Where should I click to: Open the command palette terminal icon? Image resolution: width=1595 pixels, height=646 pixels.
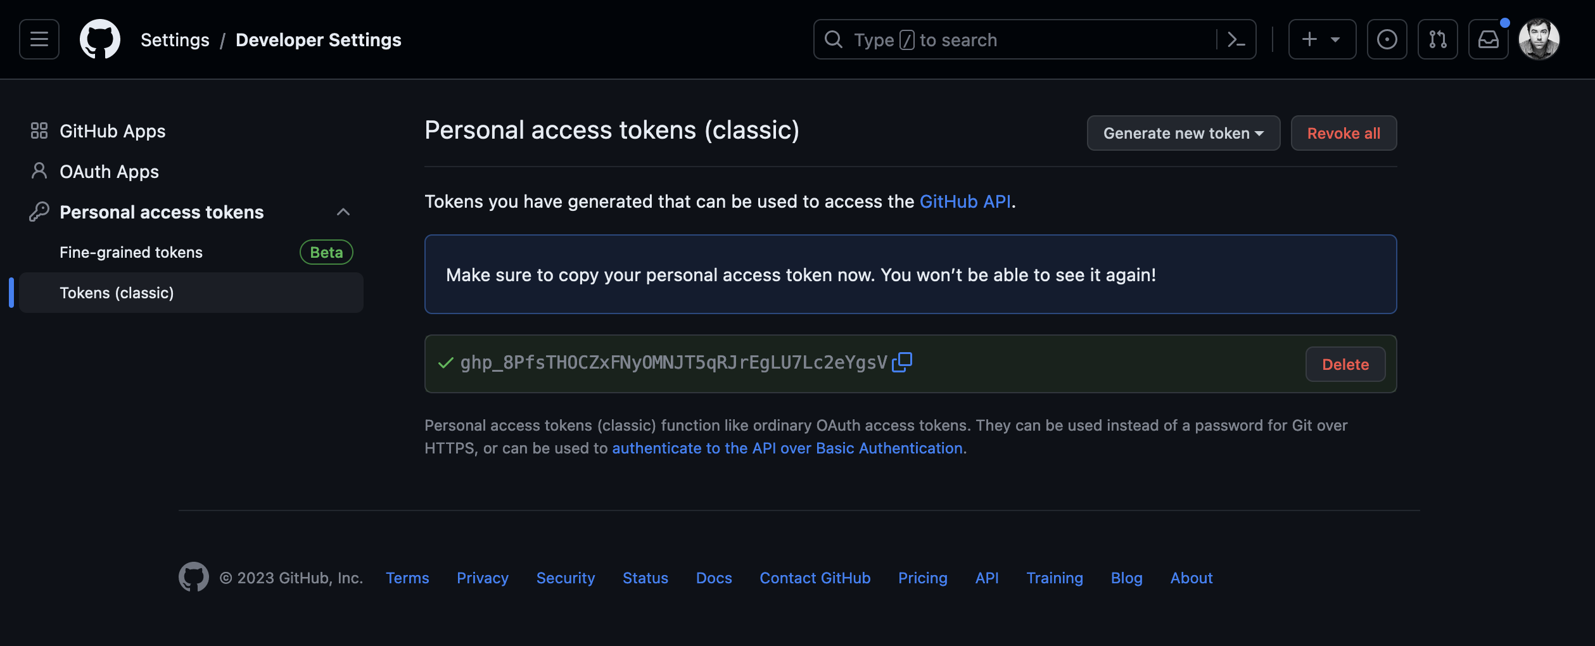point(1237,39)
